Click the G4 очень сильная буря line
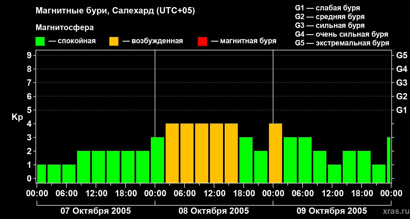Image resolution: width=410 pixels, height=219 pixels. click(x=342, y=34)
